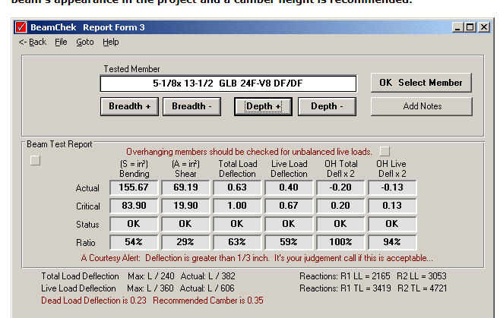Click the R1 LL = 2165 reaction text
500x318 pixels.
[x=365, y=276]
